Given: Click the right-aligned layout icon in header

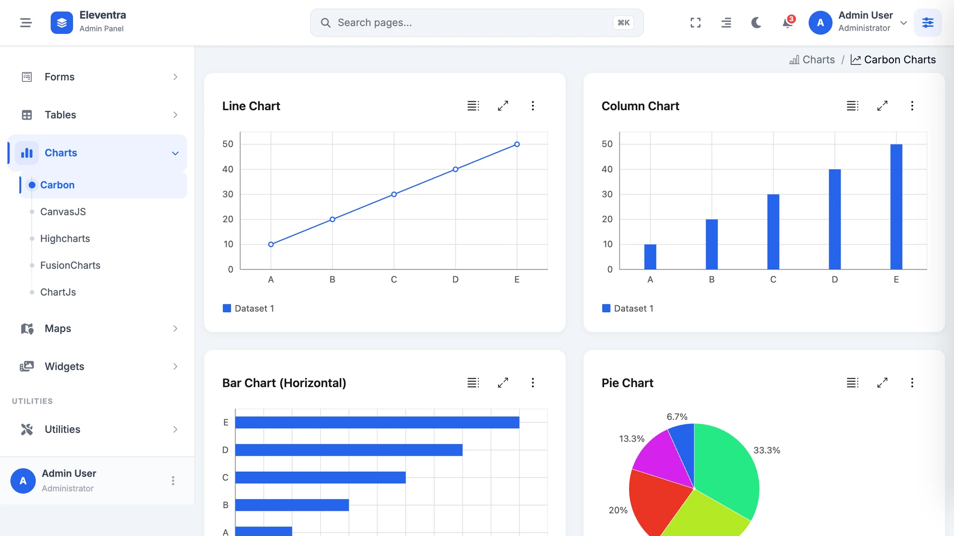Looking at the screenshot, I should 726,23.
